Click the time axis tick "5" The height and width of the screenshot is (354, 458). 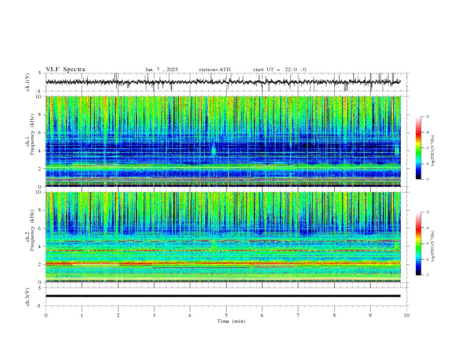pos(226,315)
